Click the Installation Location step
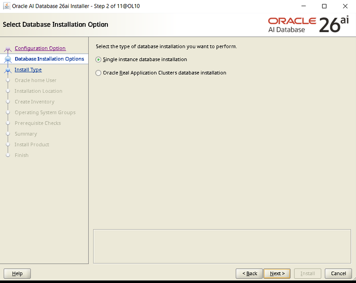This screenshot has width=356, height=283. [38, 91]
